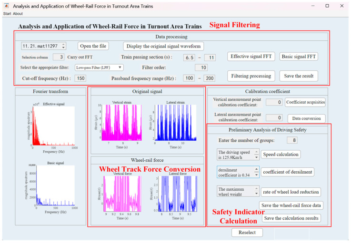Screen dimensions: 351x243
Task: Click the Coefficient acquisition button
Action: (x=305, y=102)
